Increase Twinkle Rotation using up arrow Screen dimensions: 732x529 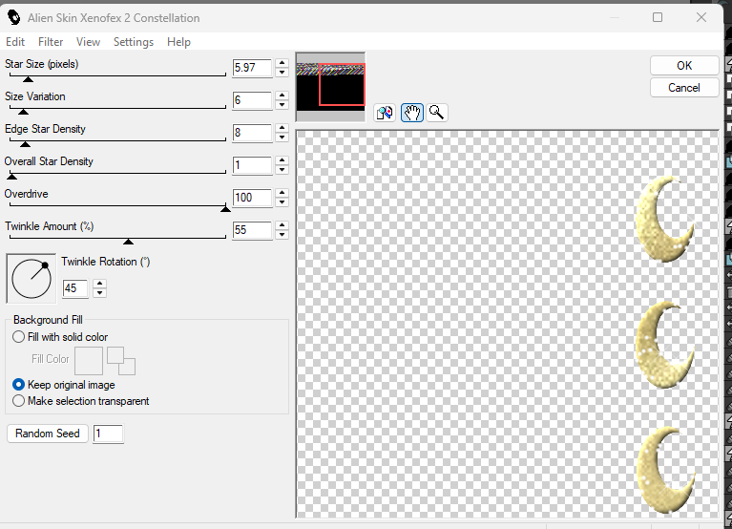100,284
